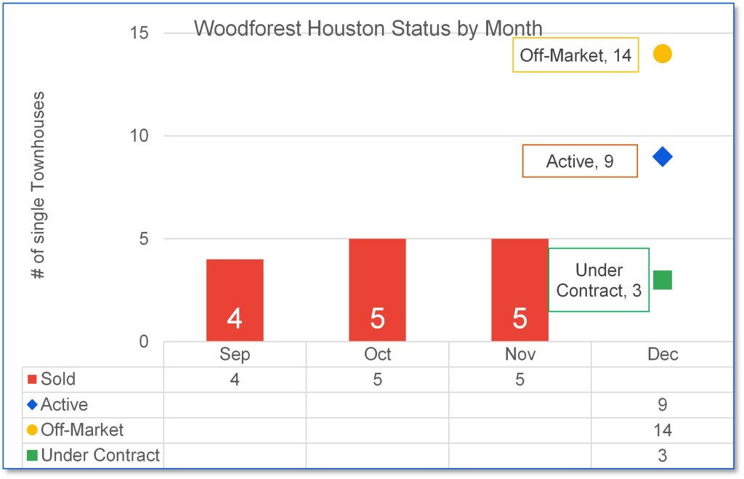Image resolution: width=744 pixels, height=479 pixels.
Task: Click the Off-Market Dec table cell showing 14
Action: point(662,430)
